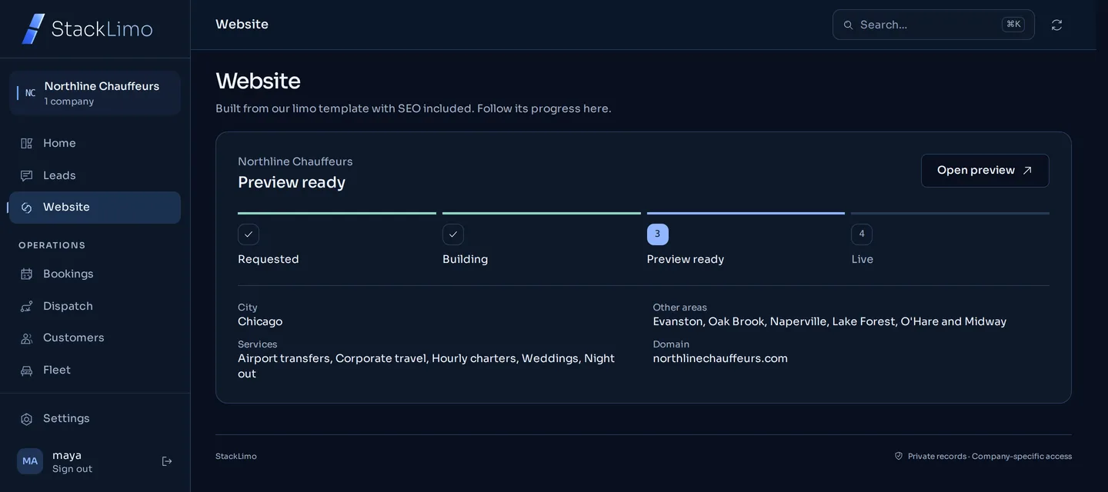
Task: Navigate to Dispatch
Action: pyautogui.click(x=95, y=307)
